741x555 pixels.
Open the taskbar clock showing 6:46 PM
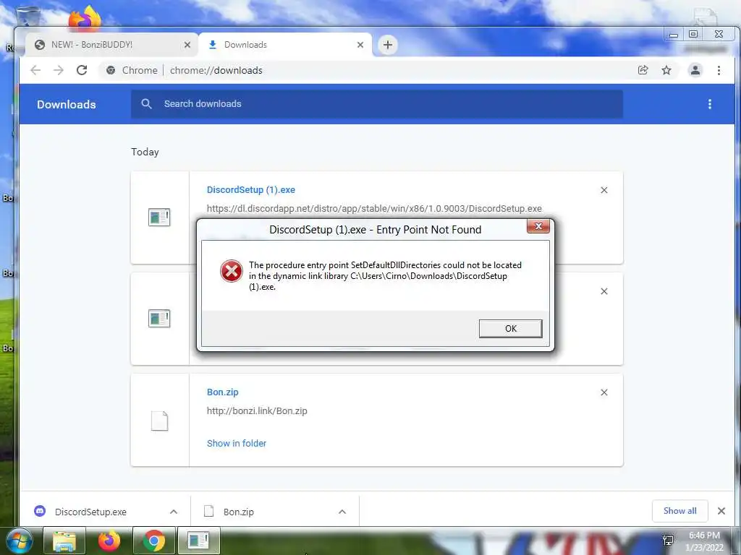[x=705, y=541]
